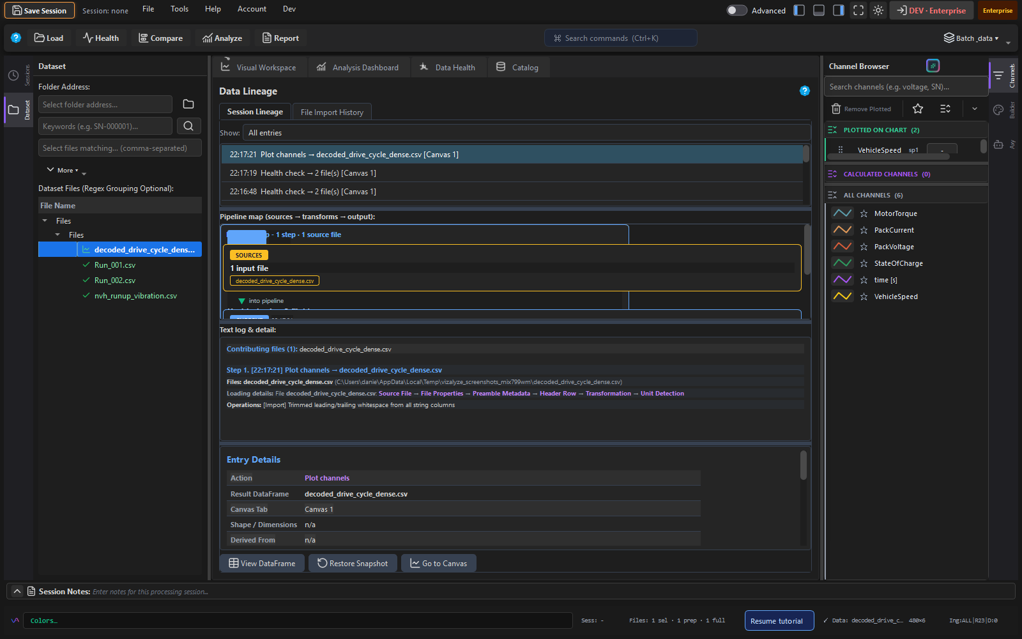This screenshot has width=1022, height=639.
Task: Click the Go to Canvas button
Action: [438, 563]
